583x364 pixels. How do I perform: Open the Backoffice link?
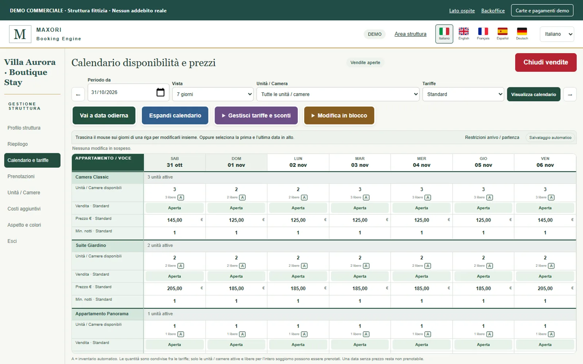click(x=493, y=11)
